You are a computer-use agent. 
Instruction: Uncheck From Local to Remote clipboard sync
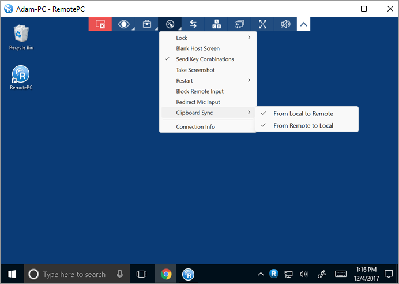coord(303,114)
